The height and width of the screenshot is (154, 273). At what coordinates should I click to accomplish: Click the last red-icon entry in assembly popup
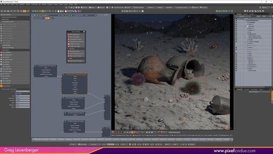(x=76, y=61)
